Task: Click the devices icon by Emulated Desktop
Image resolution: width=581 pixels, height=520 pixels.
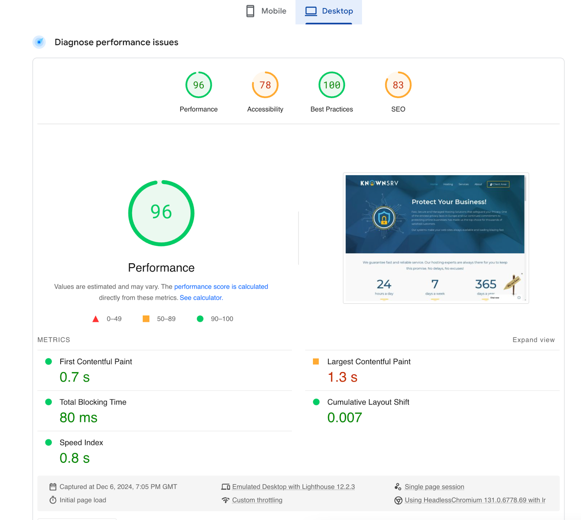Action: 226,487
